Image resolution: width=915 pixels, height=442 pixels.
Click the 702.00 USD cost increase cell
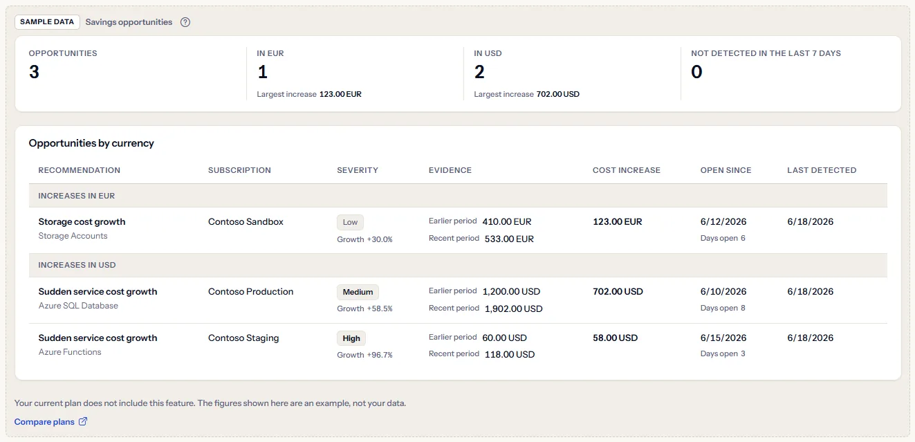(x=618, y=292)
